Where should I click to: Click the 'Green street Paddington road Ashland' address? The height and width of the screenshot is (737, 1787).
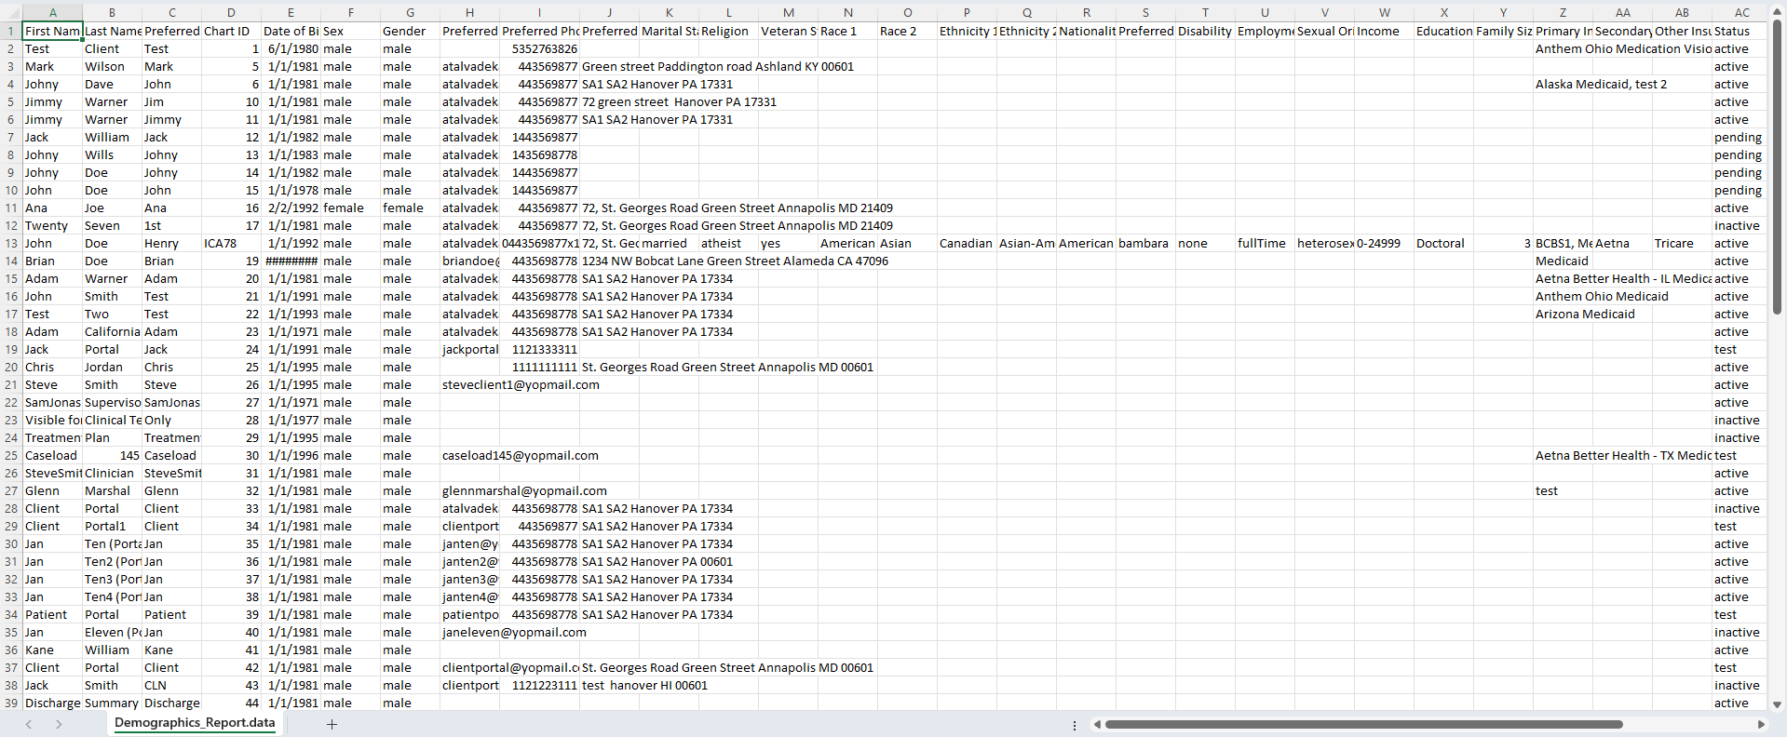coord(717,66)
